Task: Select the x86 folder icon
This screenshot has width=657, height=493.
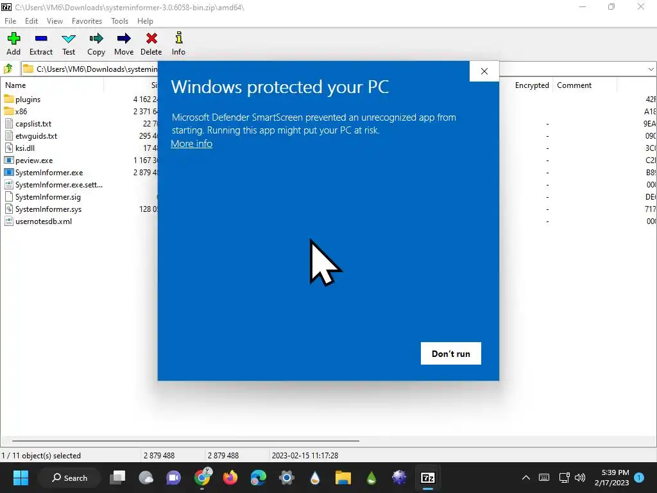Action: tap(9, 111)
